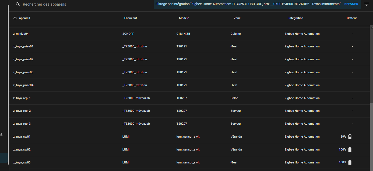
Task: Click the integration filter description text
Action: tap(248, 4)
